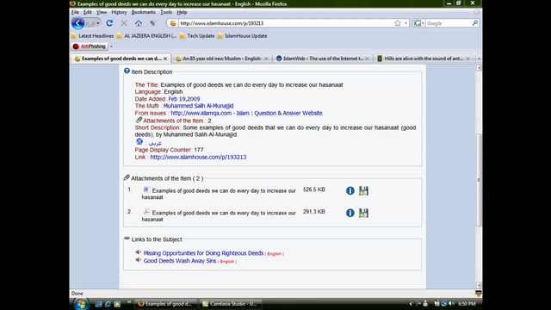Viewport: 551px width, 310px height.
Task: Open the history dropdown next to Back button
Action: pos(98,23)
